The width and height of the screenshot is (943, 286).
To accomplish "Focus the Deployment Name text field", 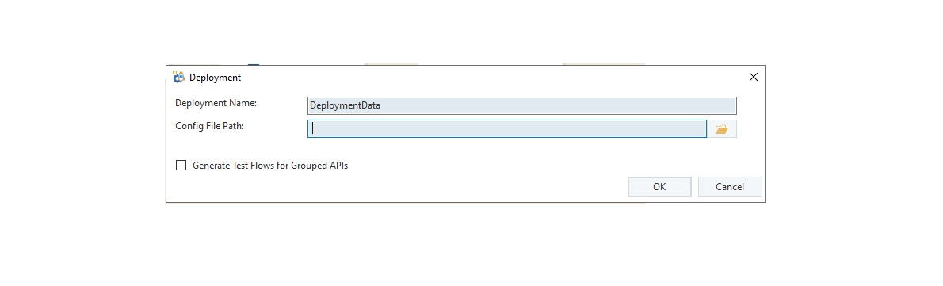I will pyautogui.click(x=522, y=105).
